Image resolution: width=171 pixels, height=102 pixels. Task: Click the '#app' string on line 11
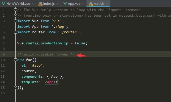pyautogui.click(x=36, y=66)
